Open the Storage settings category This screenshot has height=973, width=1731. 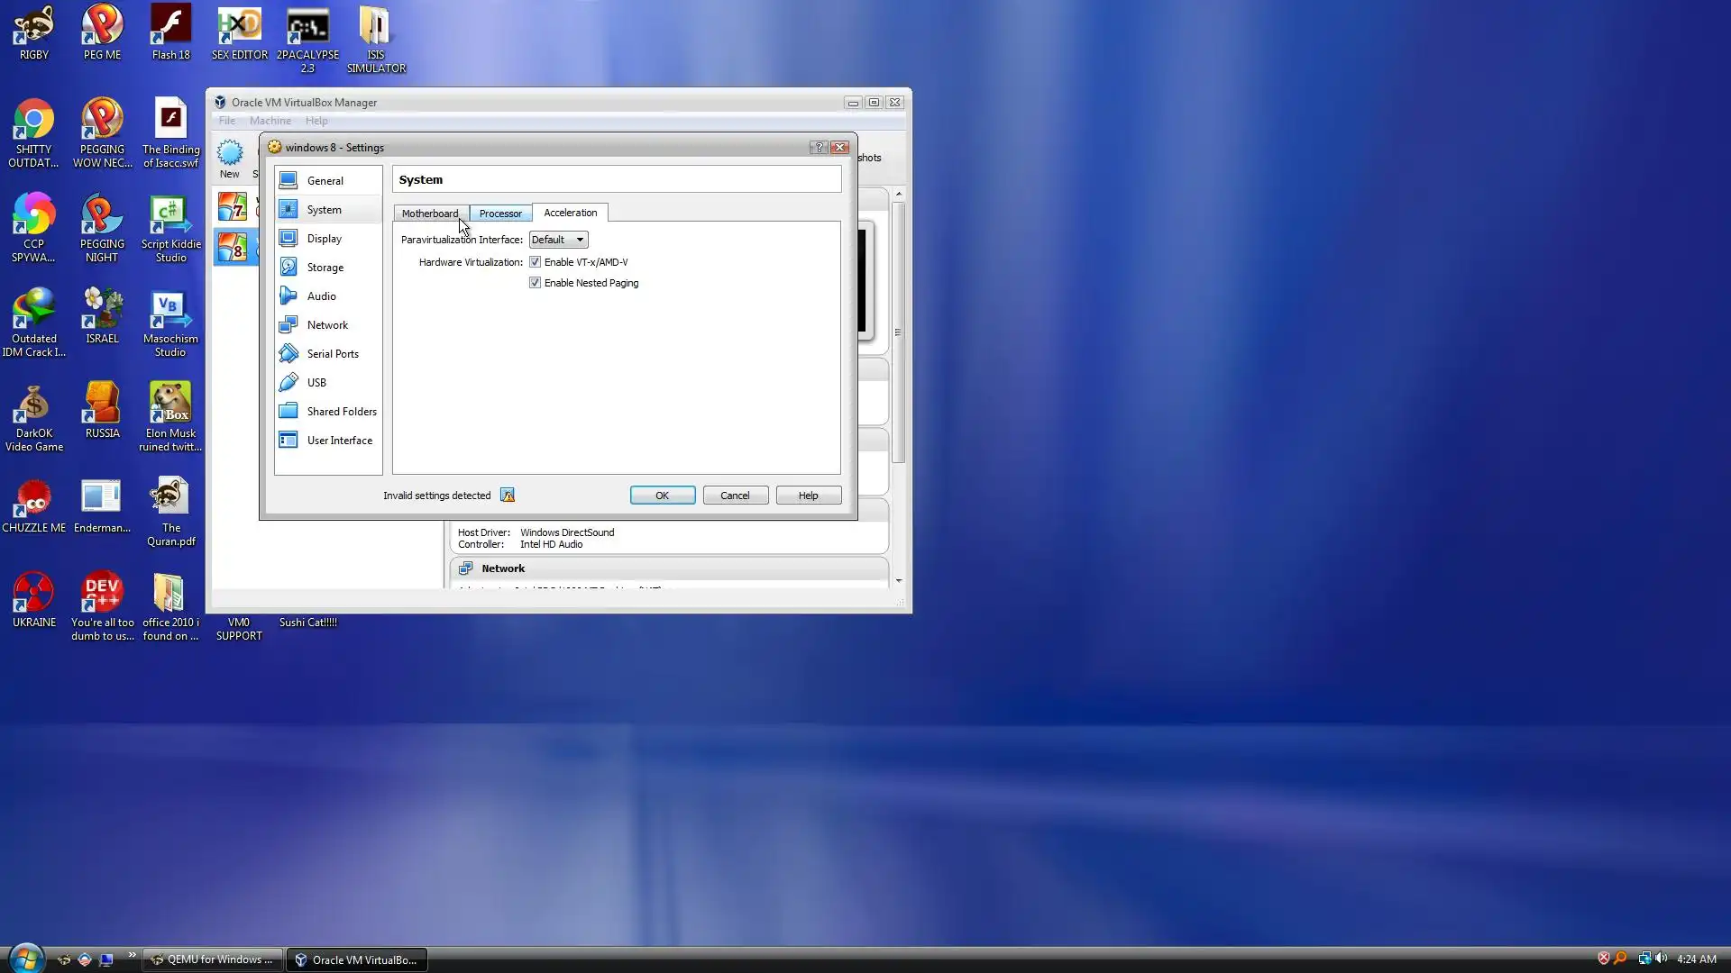tap(325, 268)
